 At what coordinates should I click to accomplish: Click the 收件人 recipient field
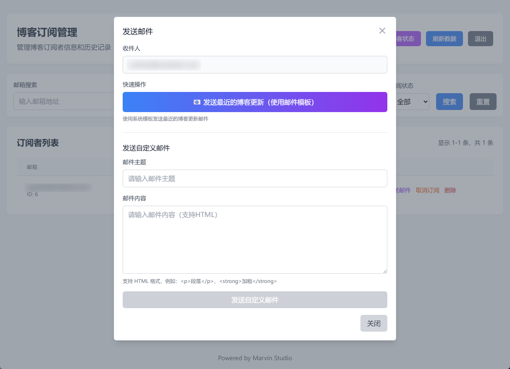click(255, 65)
